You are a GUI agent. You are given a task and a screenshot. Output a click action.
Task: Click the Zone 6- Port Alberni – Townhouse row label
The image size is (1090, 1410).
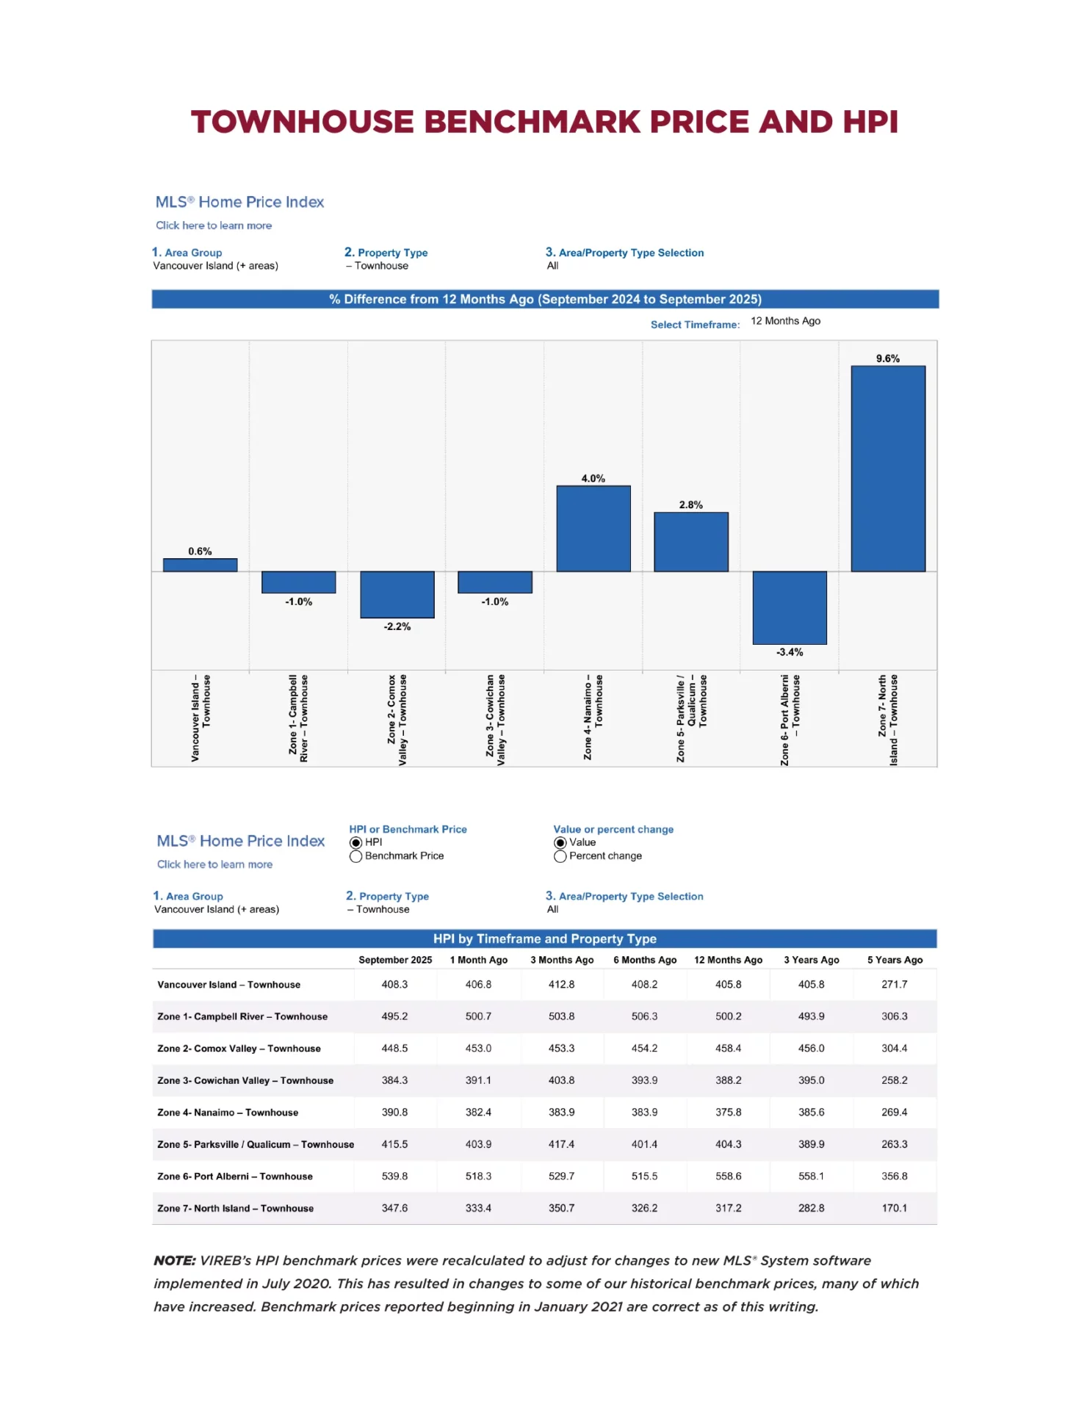click(x=235, y=1176)
